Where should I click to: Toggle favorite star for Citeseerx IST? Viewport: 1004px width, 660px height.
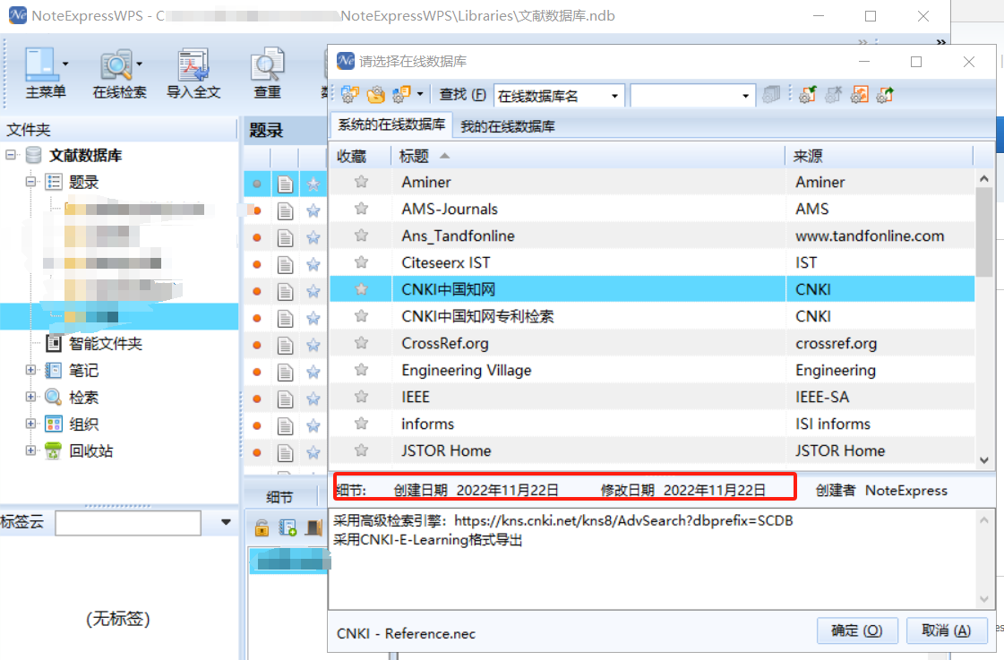click(x=361, y=262)
